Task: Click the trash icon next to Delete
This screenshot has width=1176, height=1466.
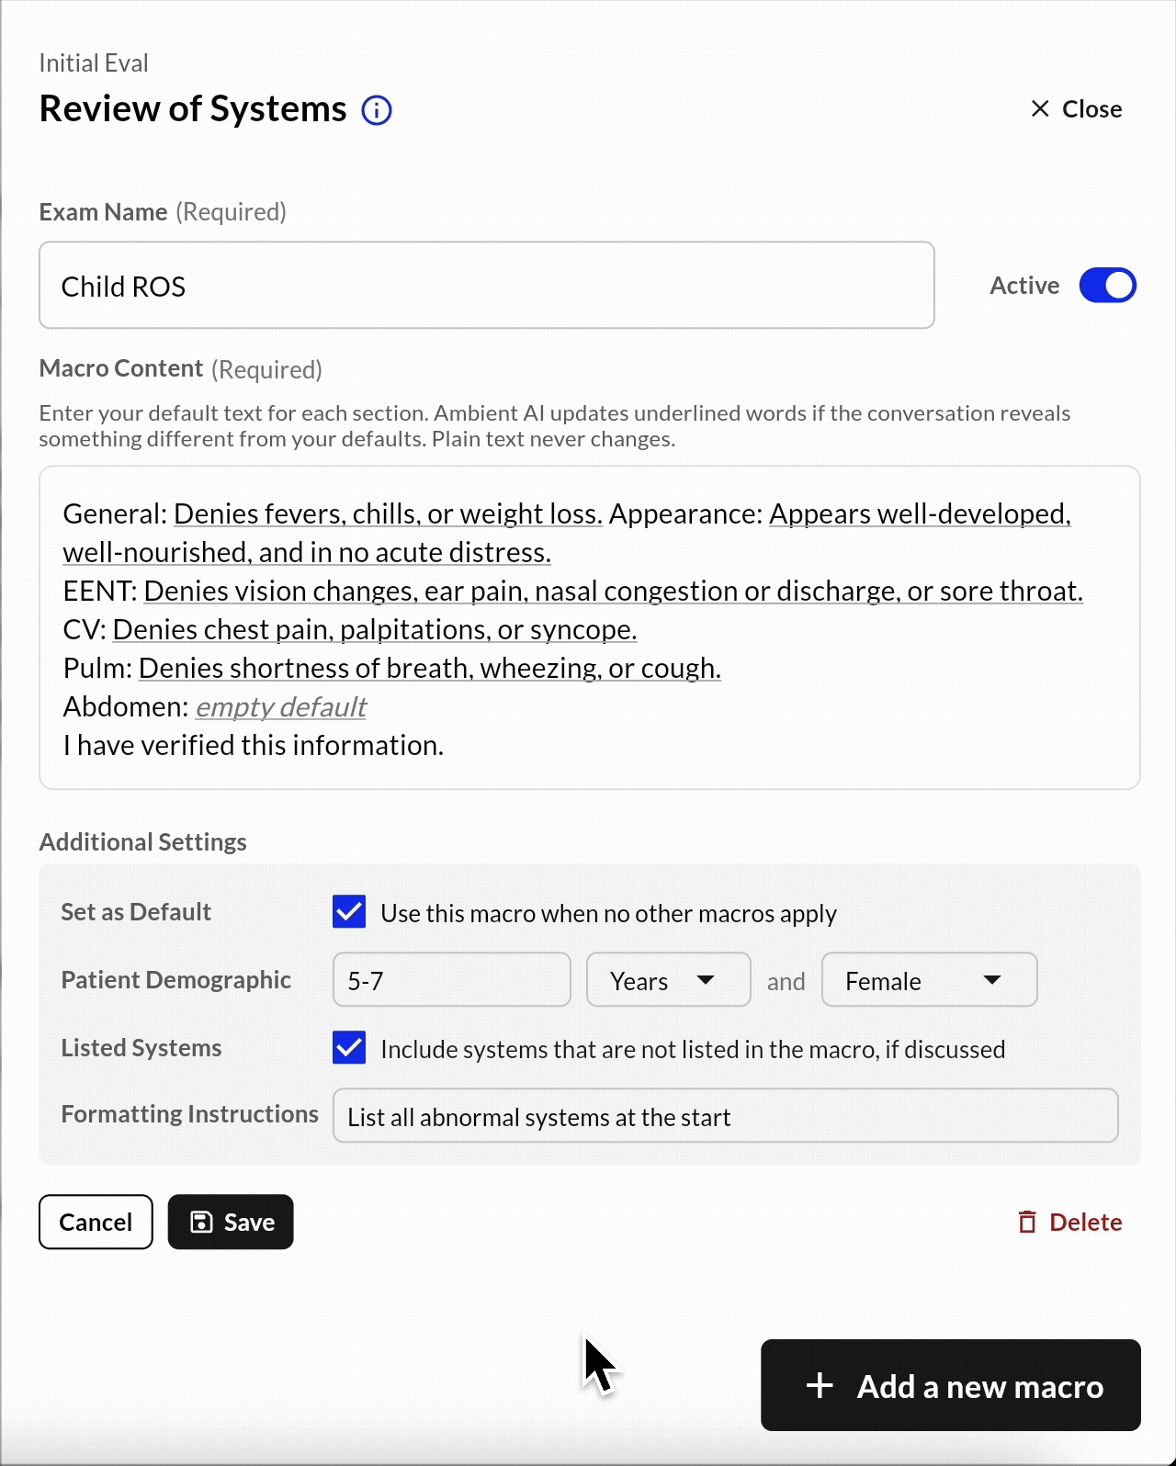Action: tap(1029, 1222)
